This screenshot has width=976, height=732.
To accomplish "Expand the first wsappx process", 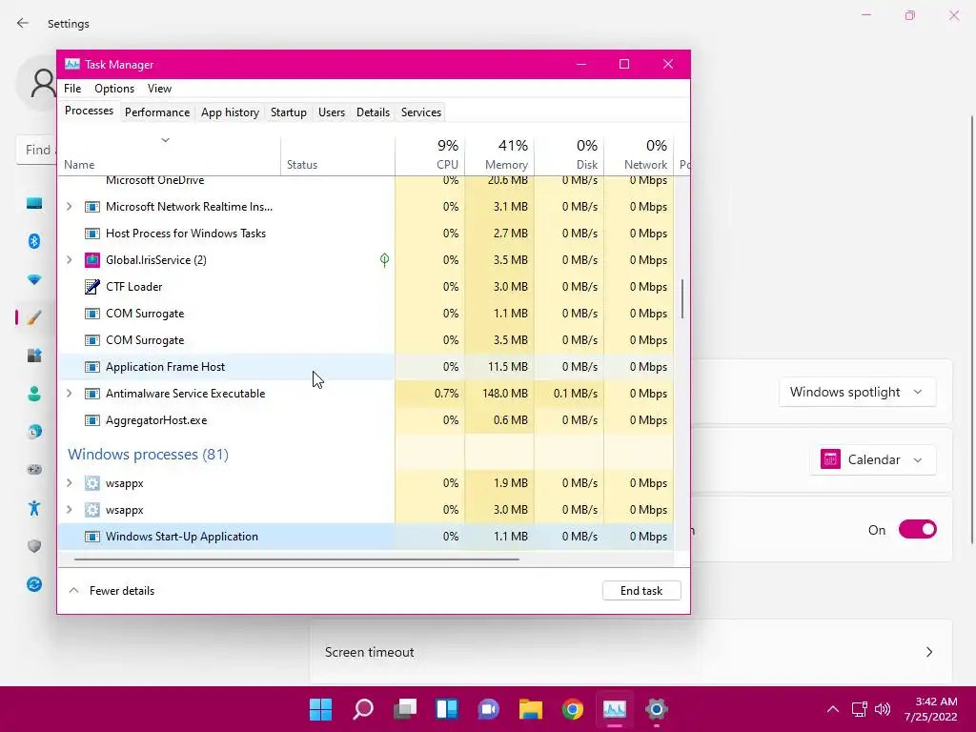I will tap(69, 483).
